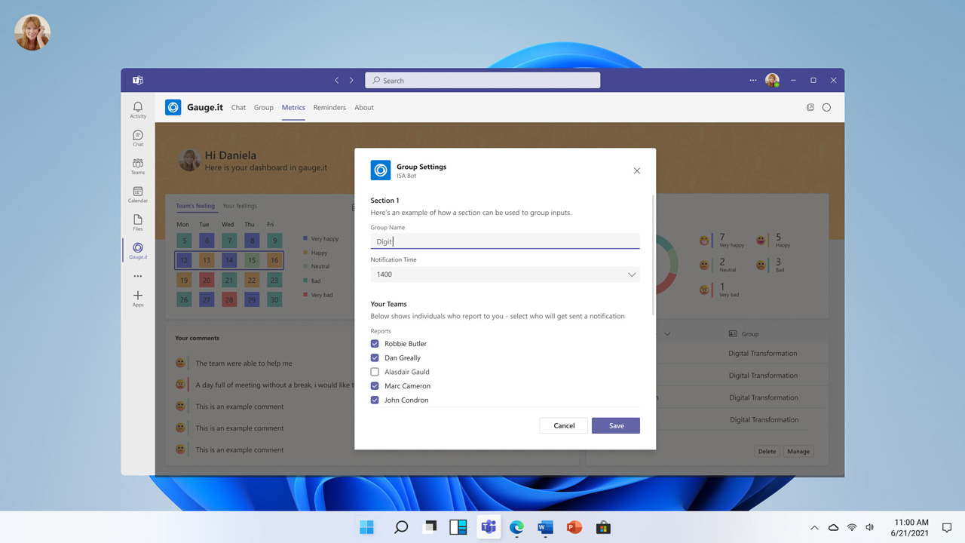965x543 pixels.
Task: Open Widgets from the taskbar
Action: pyautogui.click(x=458, y=527)
